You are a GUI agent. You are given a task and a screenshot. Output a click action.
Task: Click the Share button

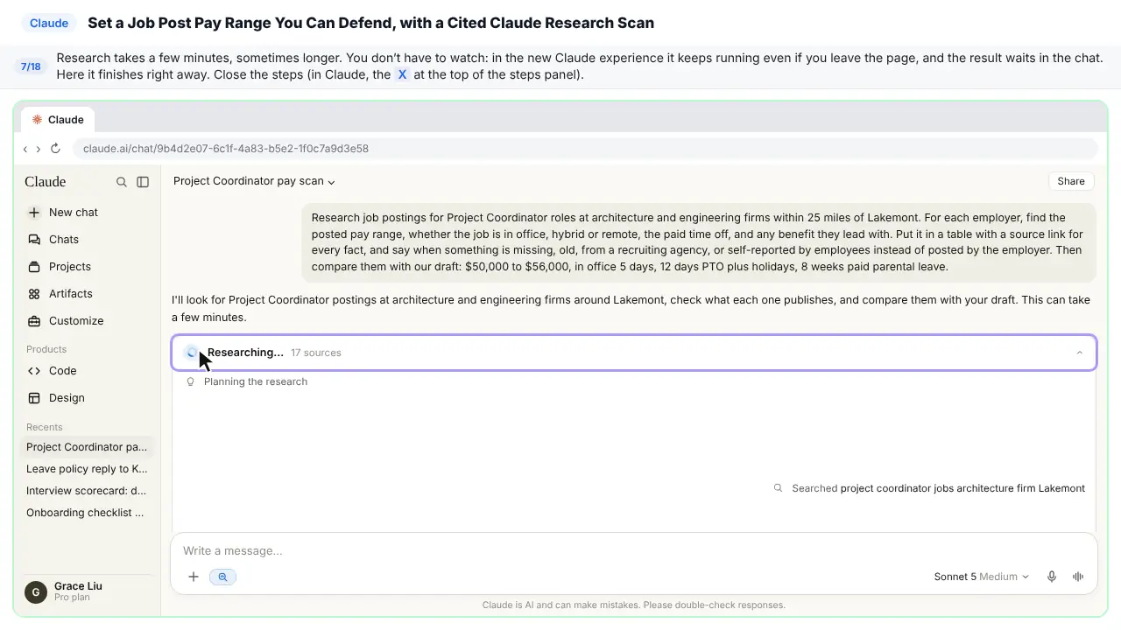pos(1071,181)
